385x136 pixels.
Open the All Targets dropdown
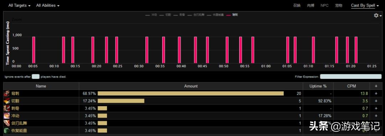pos(19,5)
